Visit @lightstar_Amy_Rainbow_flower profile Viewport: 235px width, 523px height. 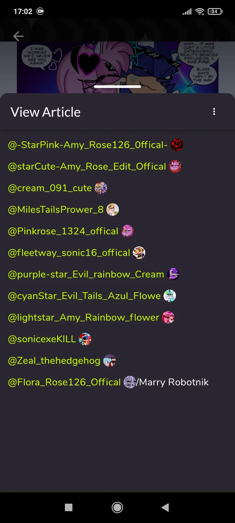point(84,317)
